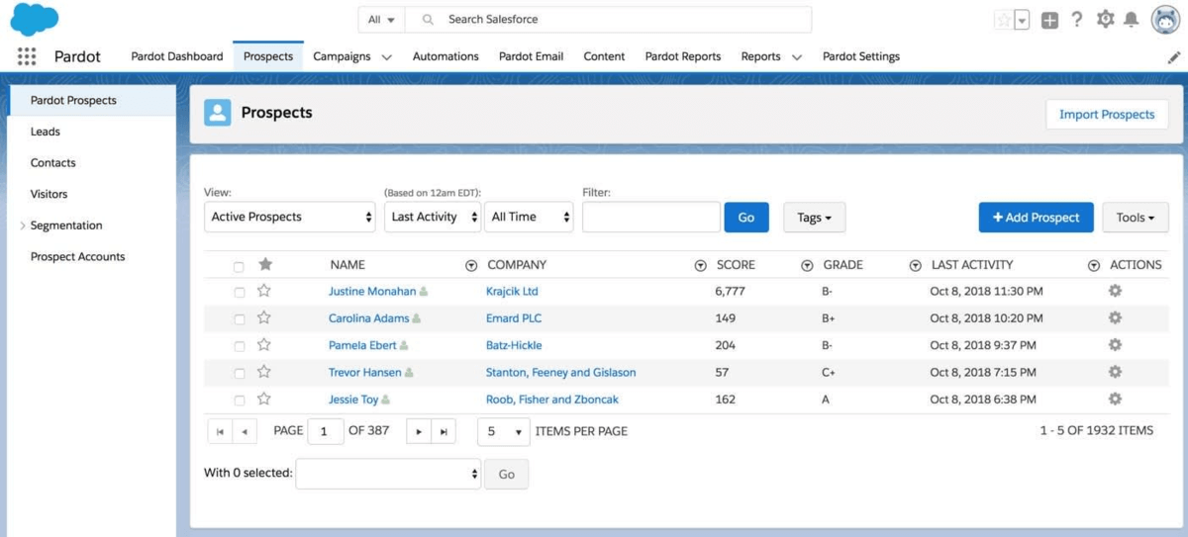Open the App Launcher grid icon

(x=27, y=56)
